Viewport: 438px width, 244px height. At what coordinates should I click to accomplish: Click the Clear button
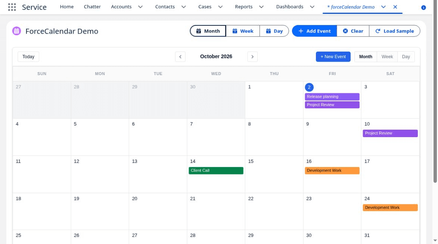[x=353, y=31]
